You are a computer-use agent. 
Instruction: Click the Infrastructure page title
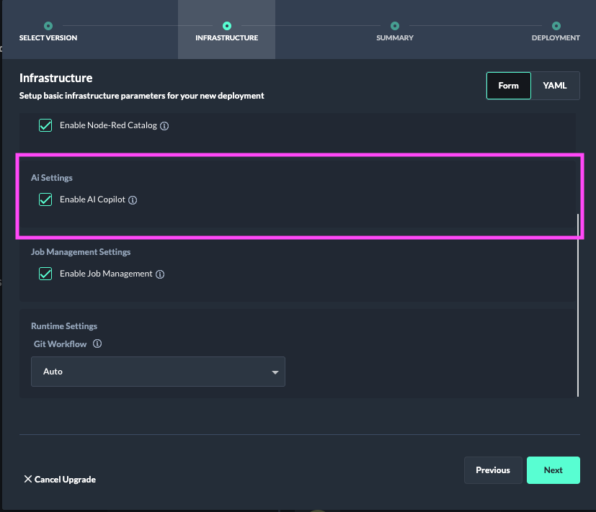point(56,78)
